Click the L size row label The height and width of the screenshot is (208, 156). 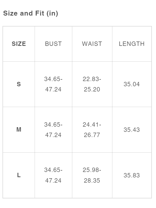(19, 175)
